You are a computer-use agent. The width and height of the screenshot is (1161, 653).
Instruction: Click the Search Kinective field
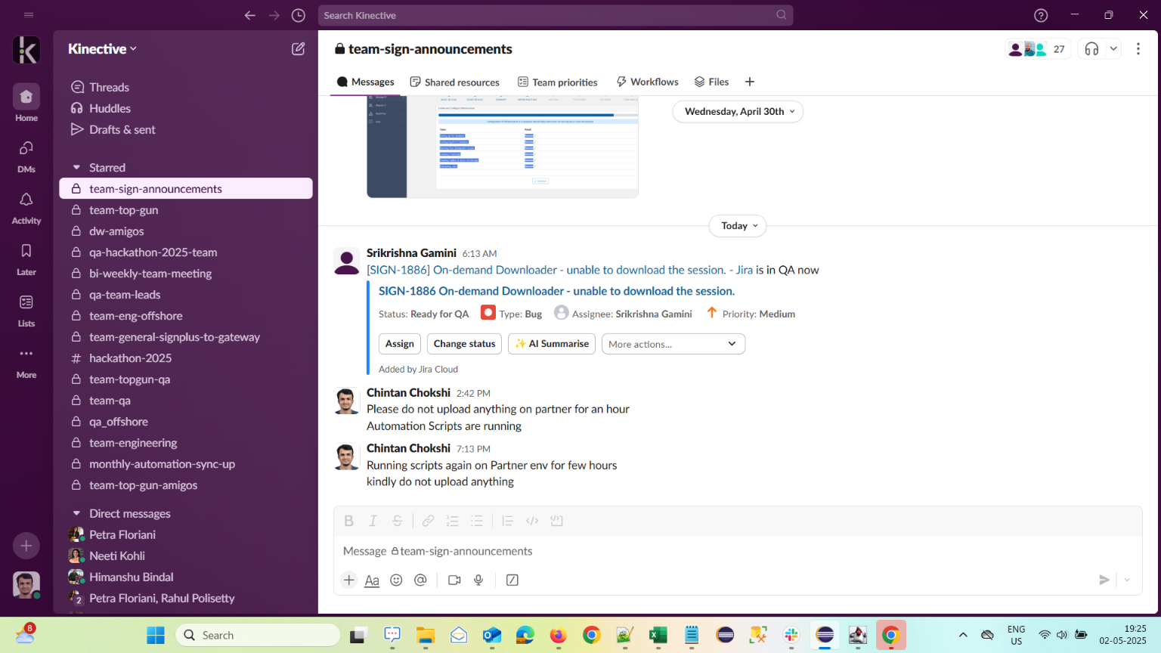pyautogui.click(x=556, y=15)
